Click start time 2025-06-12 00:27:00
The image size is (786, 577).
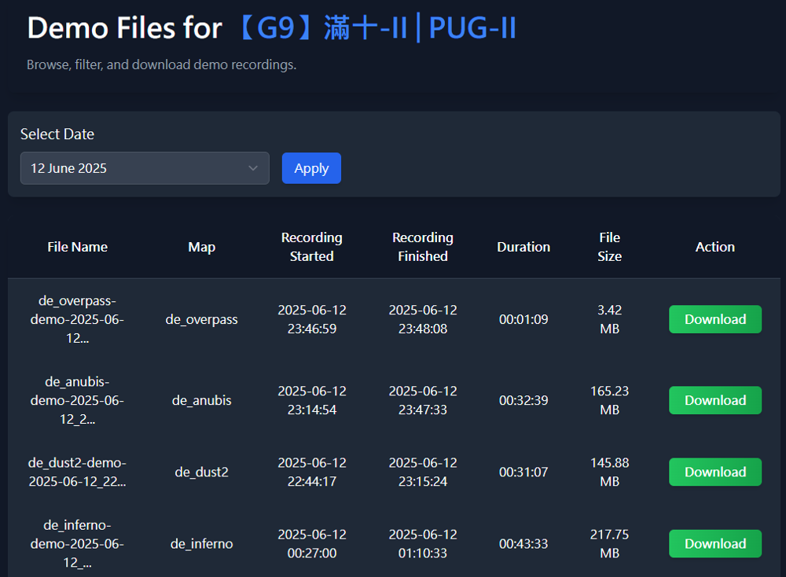[x=312, y=543]
